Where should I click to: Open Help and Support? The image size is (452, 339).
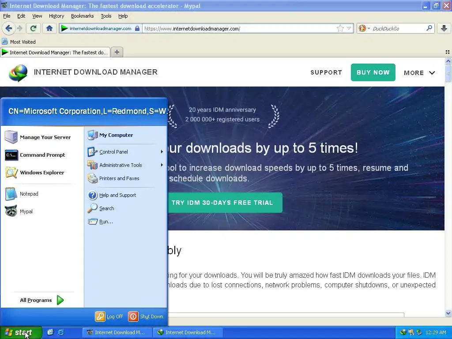coord(125,195)
